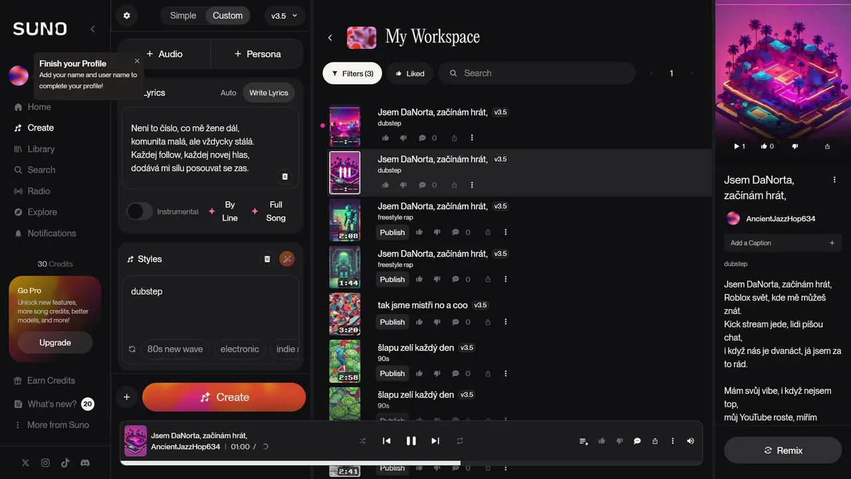Select Write Lyrics mode
The width and height of the screenshot is (851, 479).
[x=269, y=92]
